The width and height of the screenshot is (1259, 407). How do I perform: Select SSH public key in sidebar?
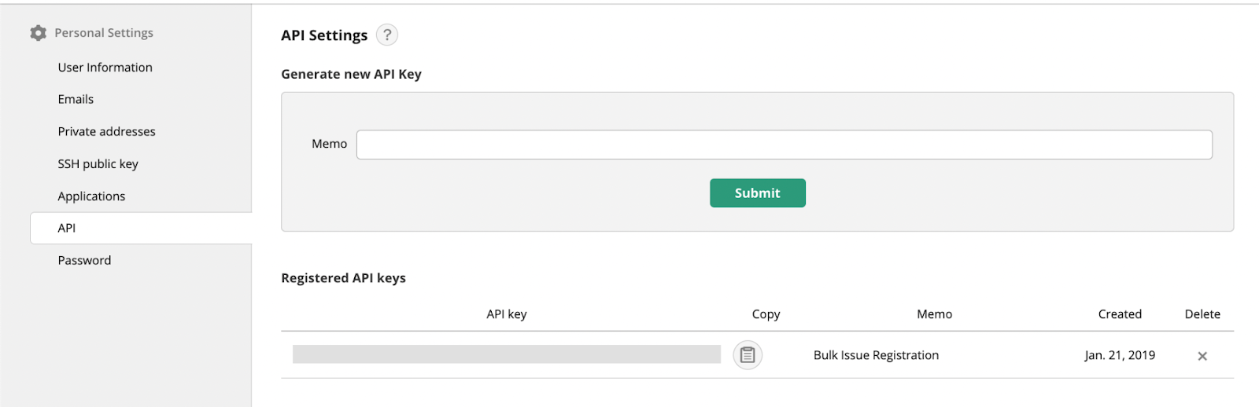98,163
